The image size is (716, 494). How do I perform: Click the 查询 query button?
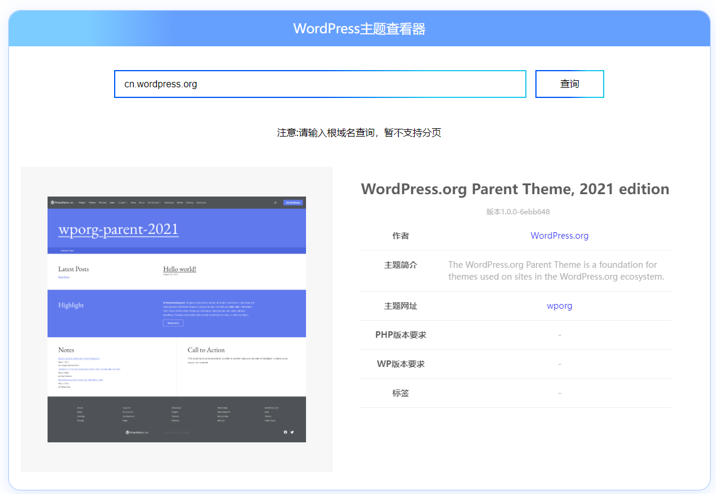pyautogui.click(x=569, y=84)
